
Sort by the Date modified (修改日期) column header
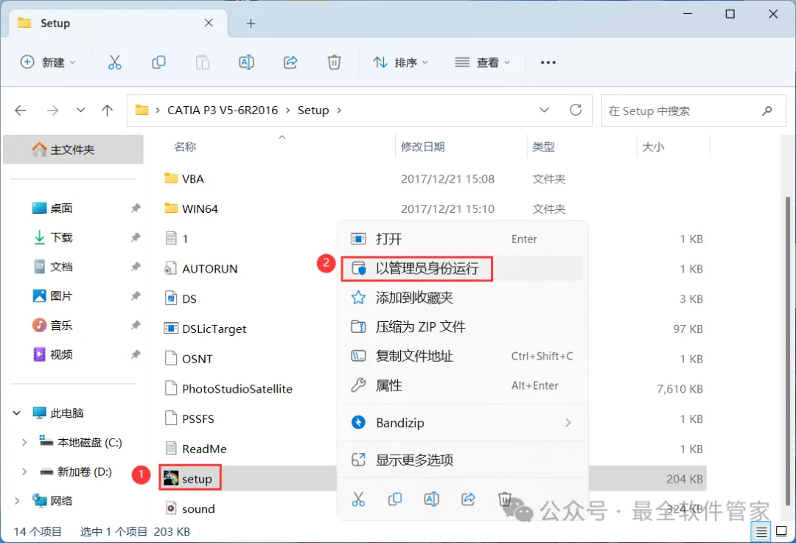point(422,147)
